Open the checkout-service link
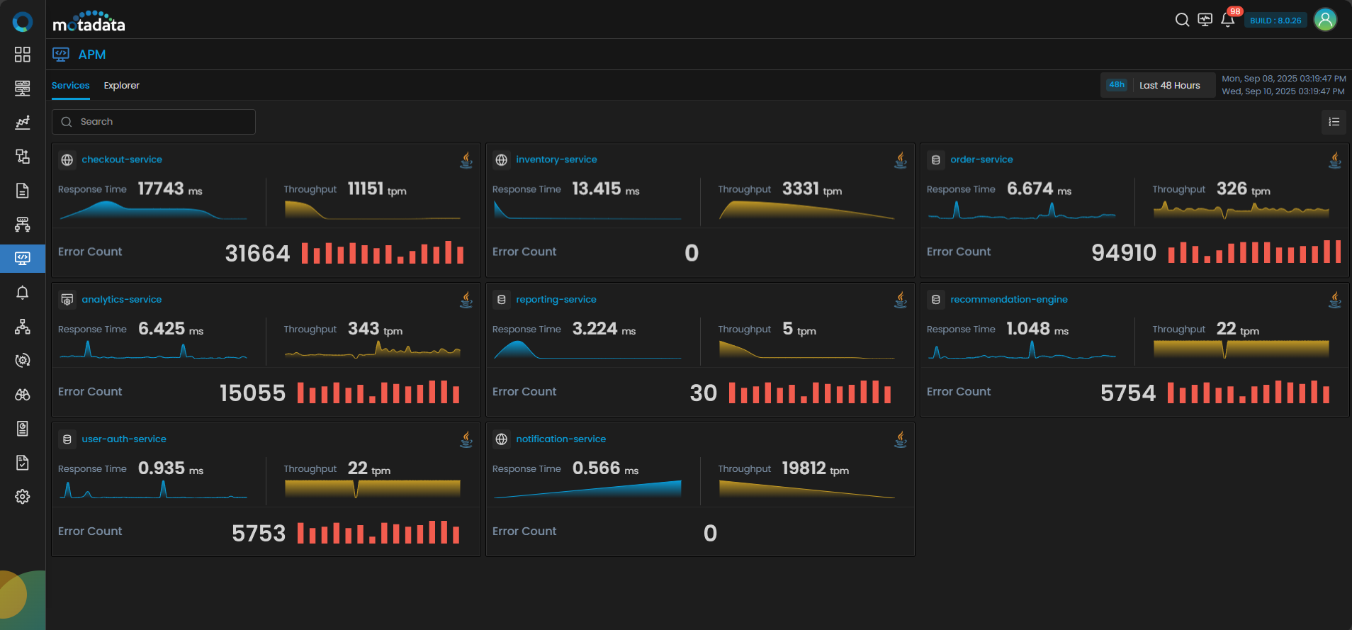 [x=121, y=159]
